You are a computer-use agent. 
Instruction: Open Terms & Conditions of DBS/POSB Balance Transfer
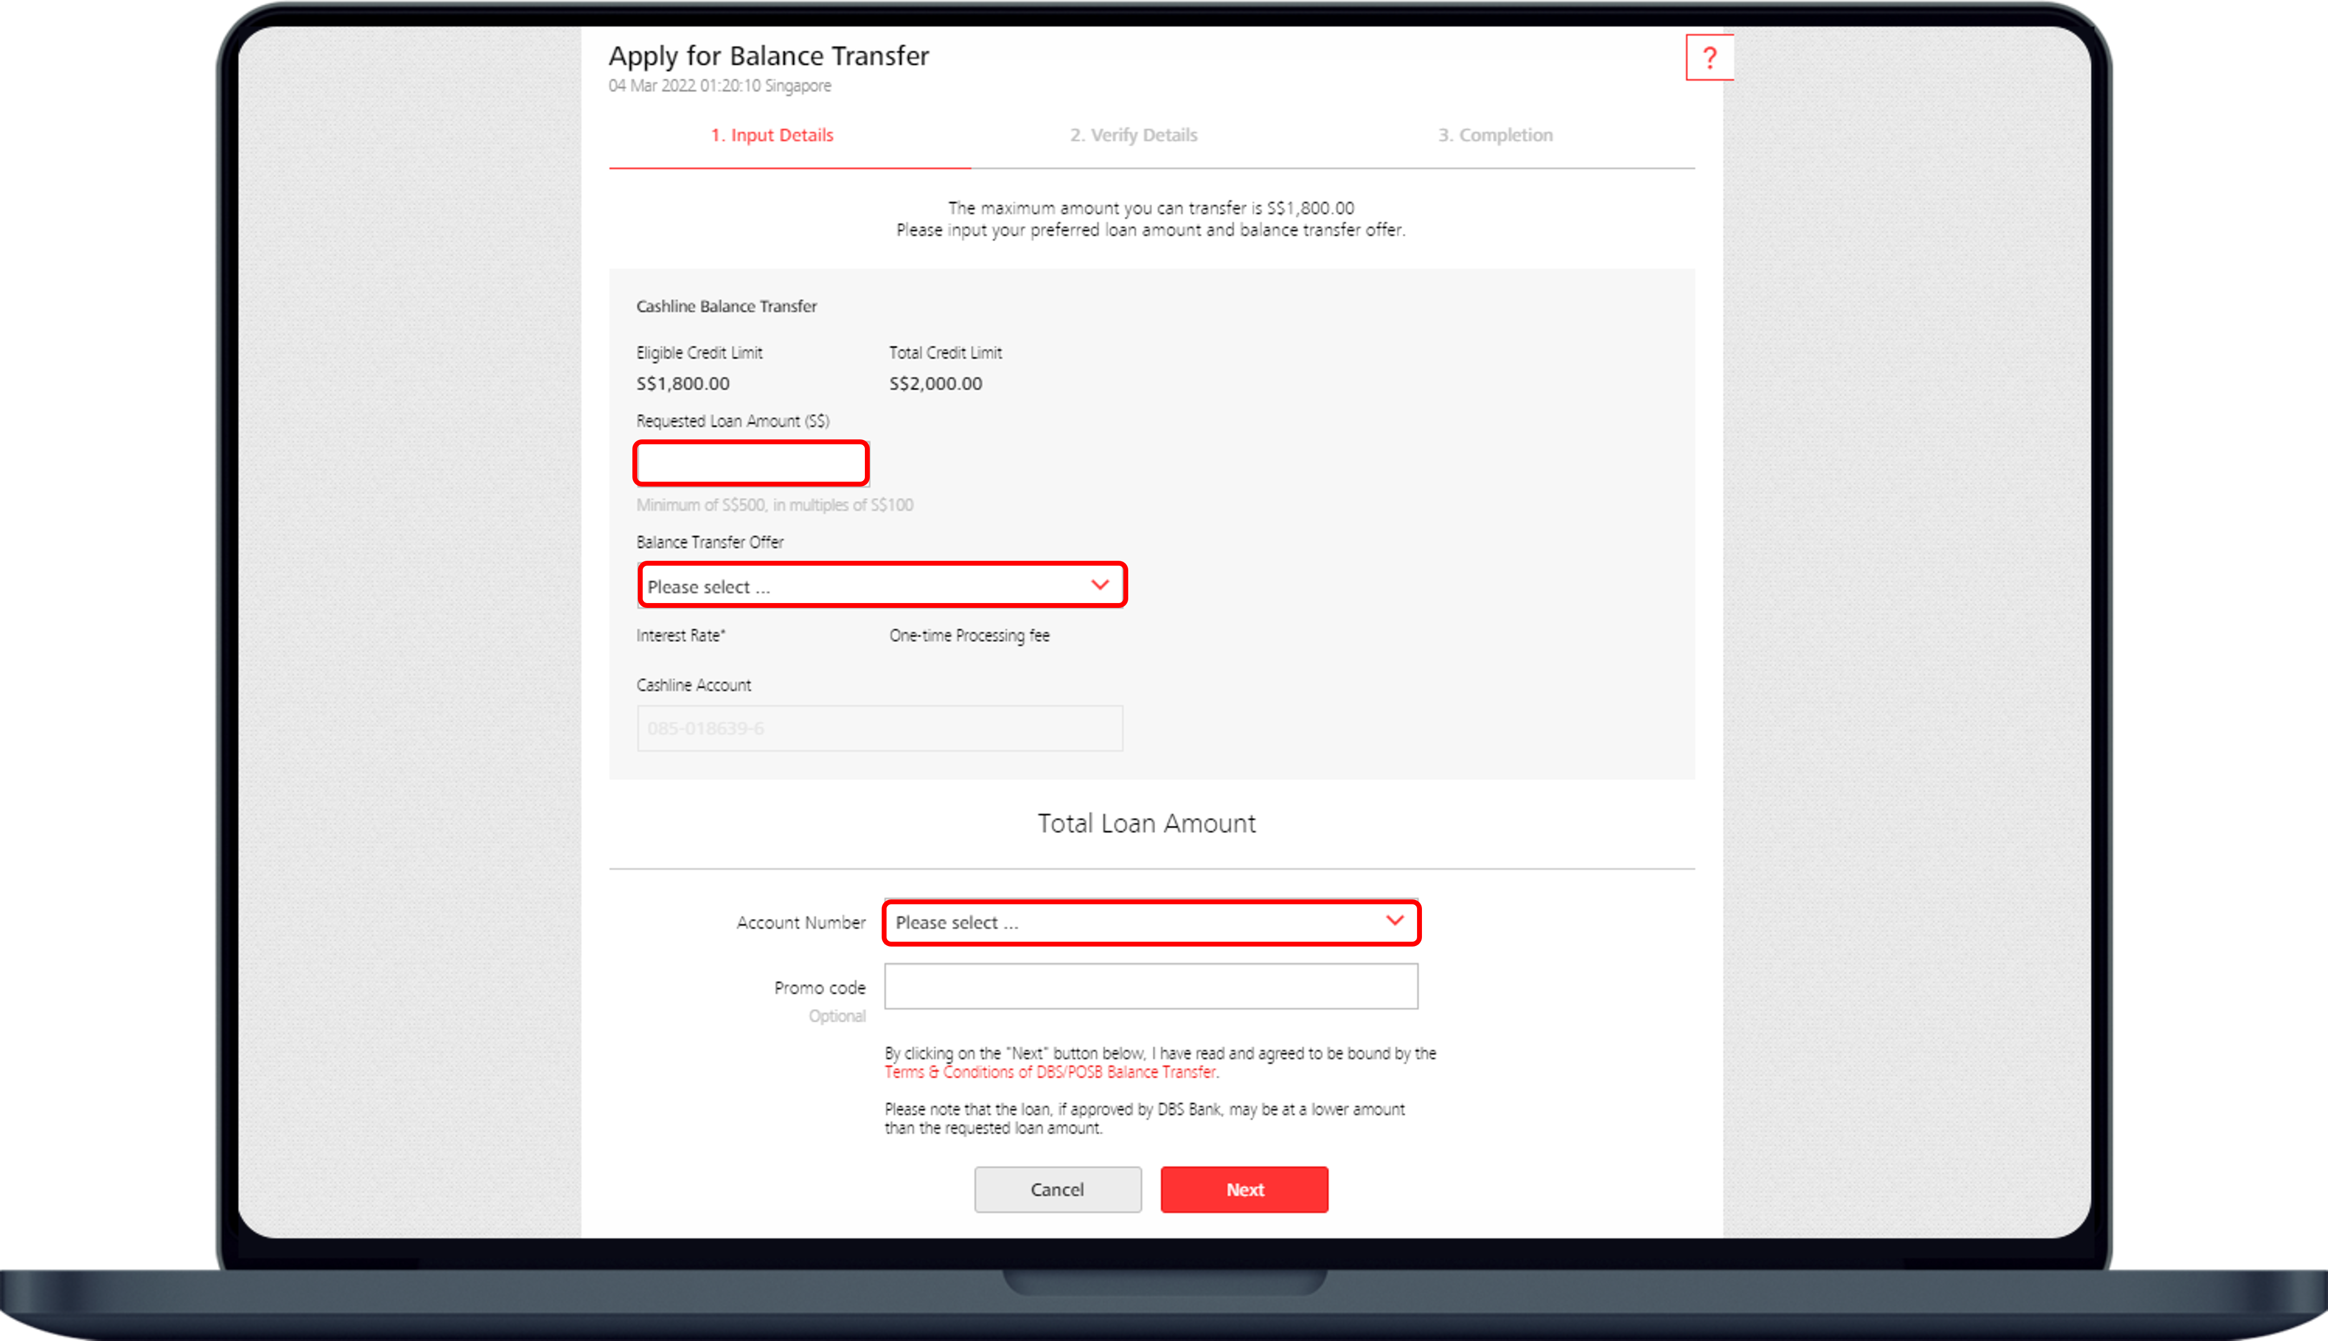pyautogui.click(x=1050, y=1072)
